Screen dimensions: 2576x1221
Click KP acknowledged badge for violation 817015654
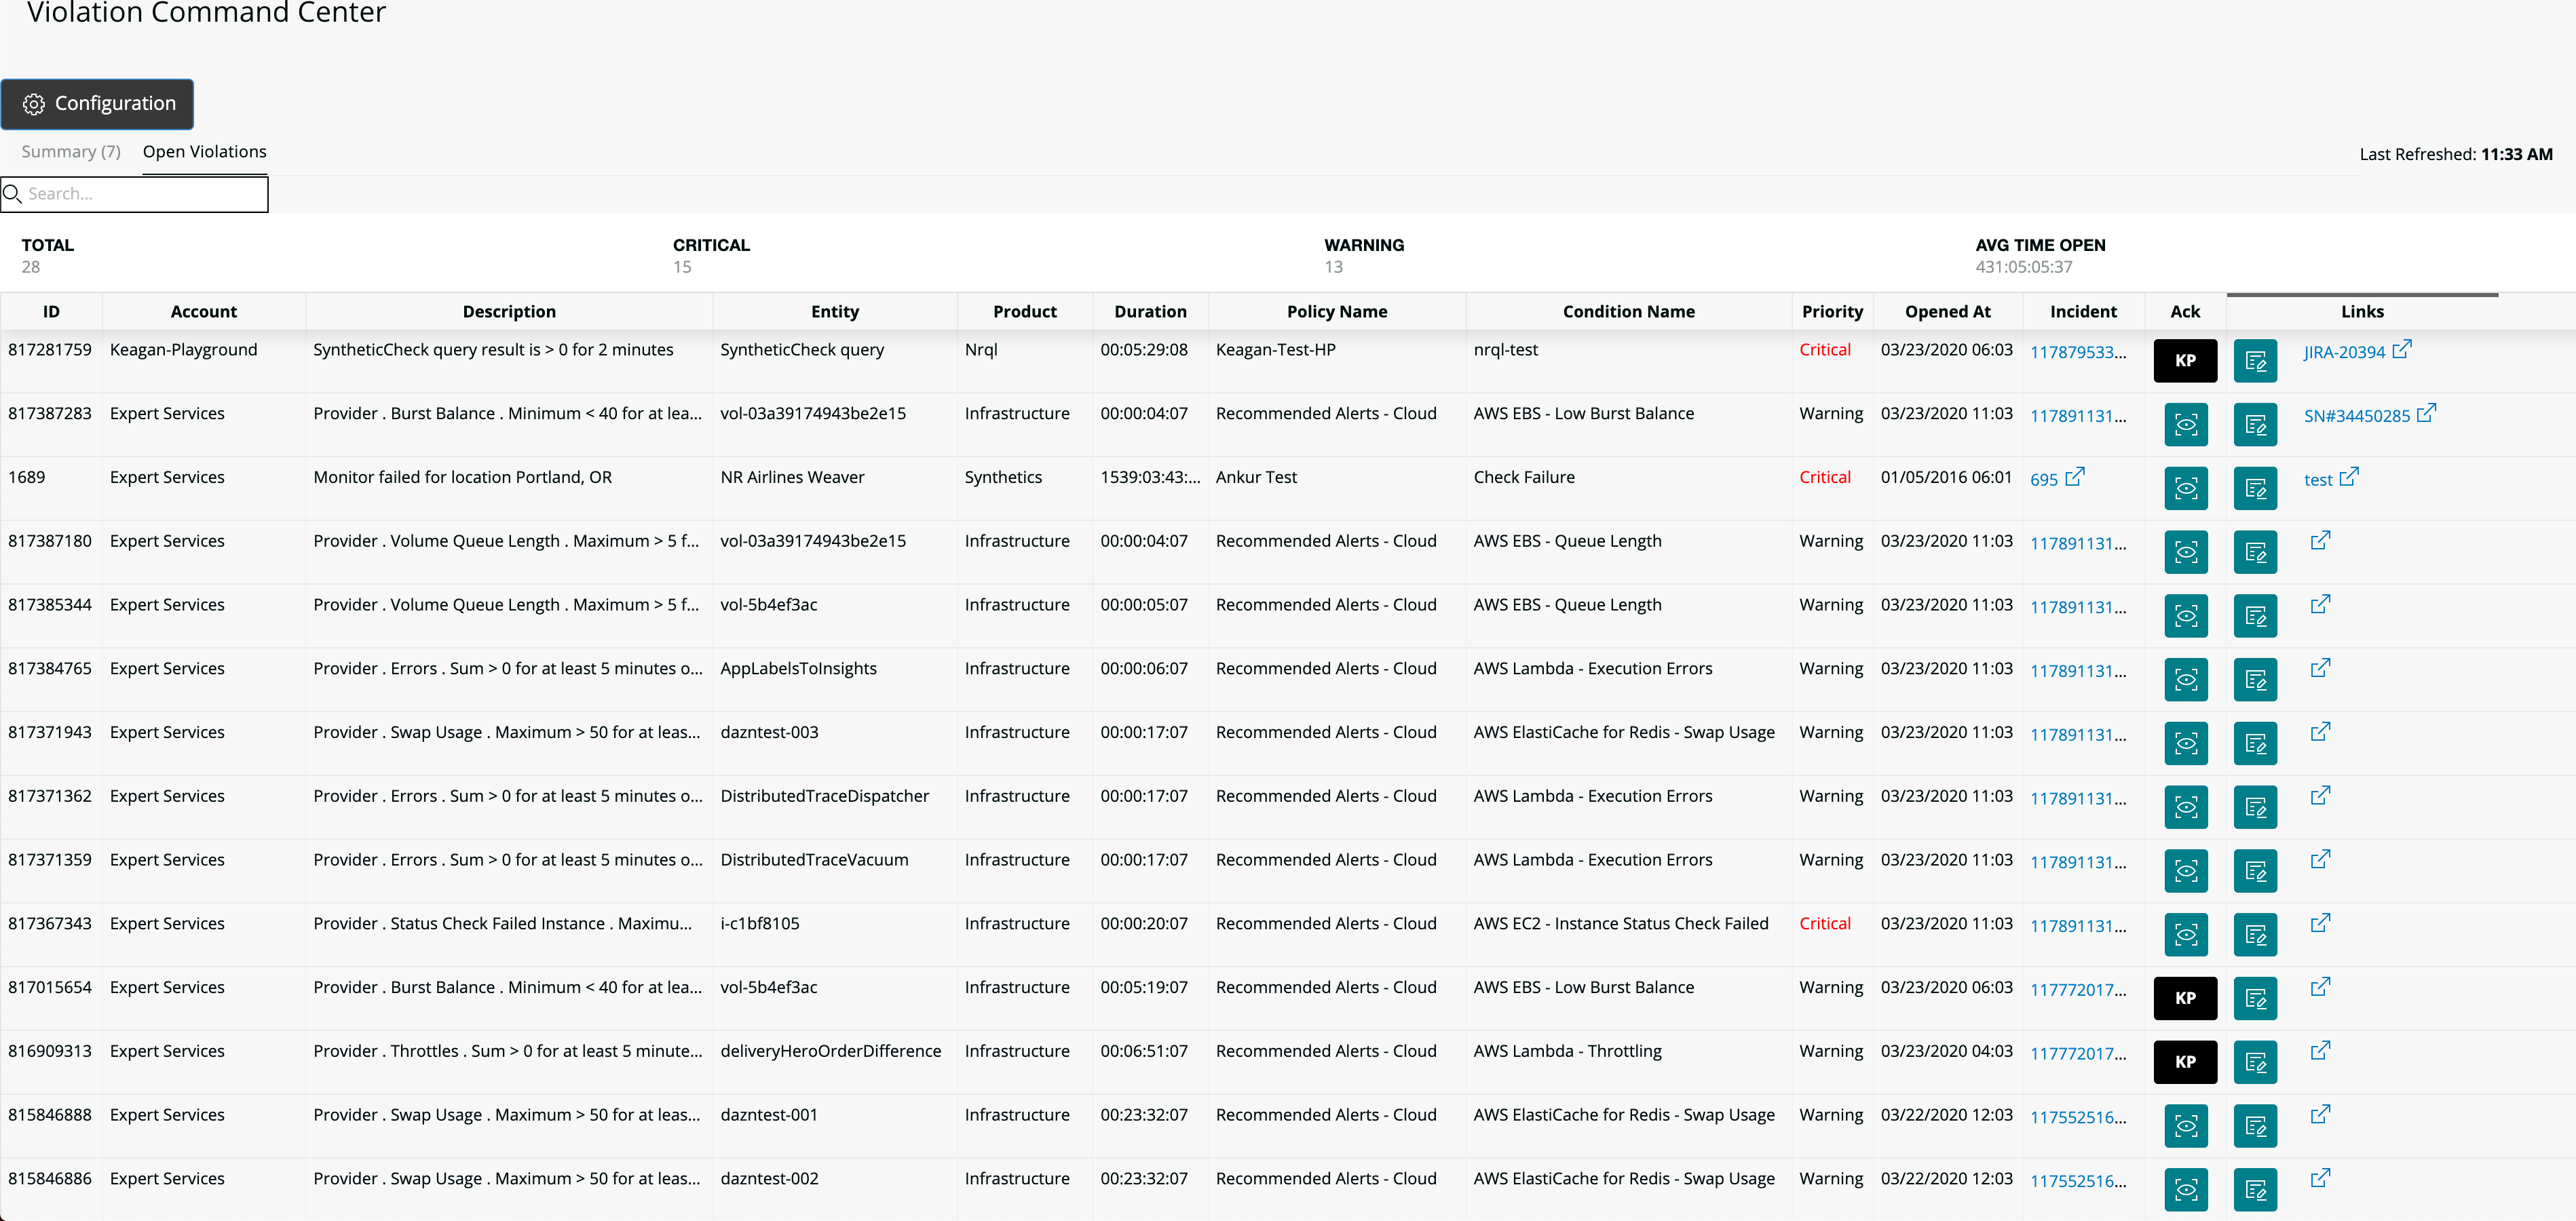point(2185,998)
